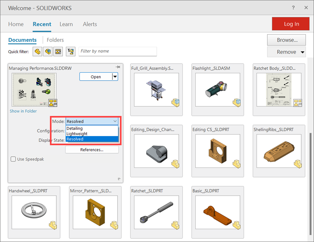This screenshot has width=314, height=242.
Task: Open the Editing_Design_Chan part thumbnail
Action: pyautogui.click(x=157, y=151)
